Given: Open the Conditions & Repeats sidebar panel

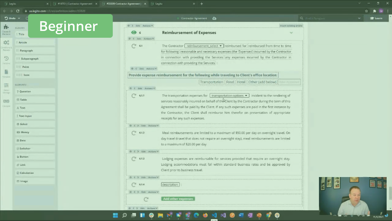Looking at the screenshot, I should point(6,45).
